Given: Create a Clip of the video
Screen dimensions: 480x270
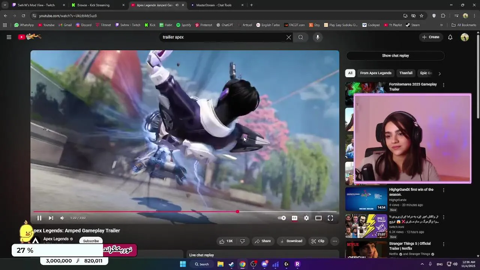Looking at the screenshot, I should point(318,241).
